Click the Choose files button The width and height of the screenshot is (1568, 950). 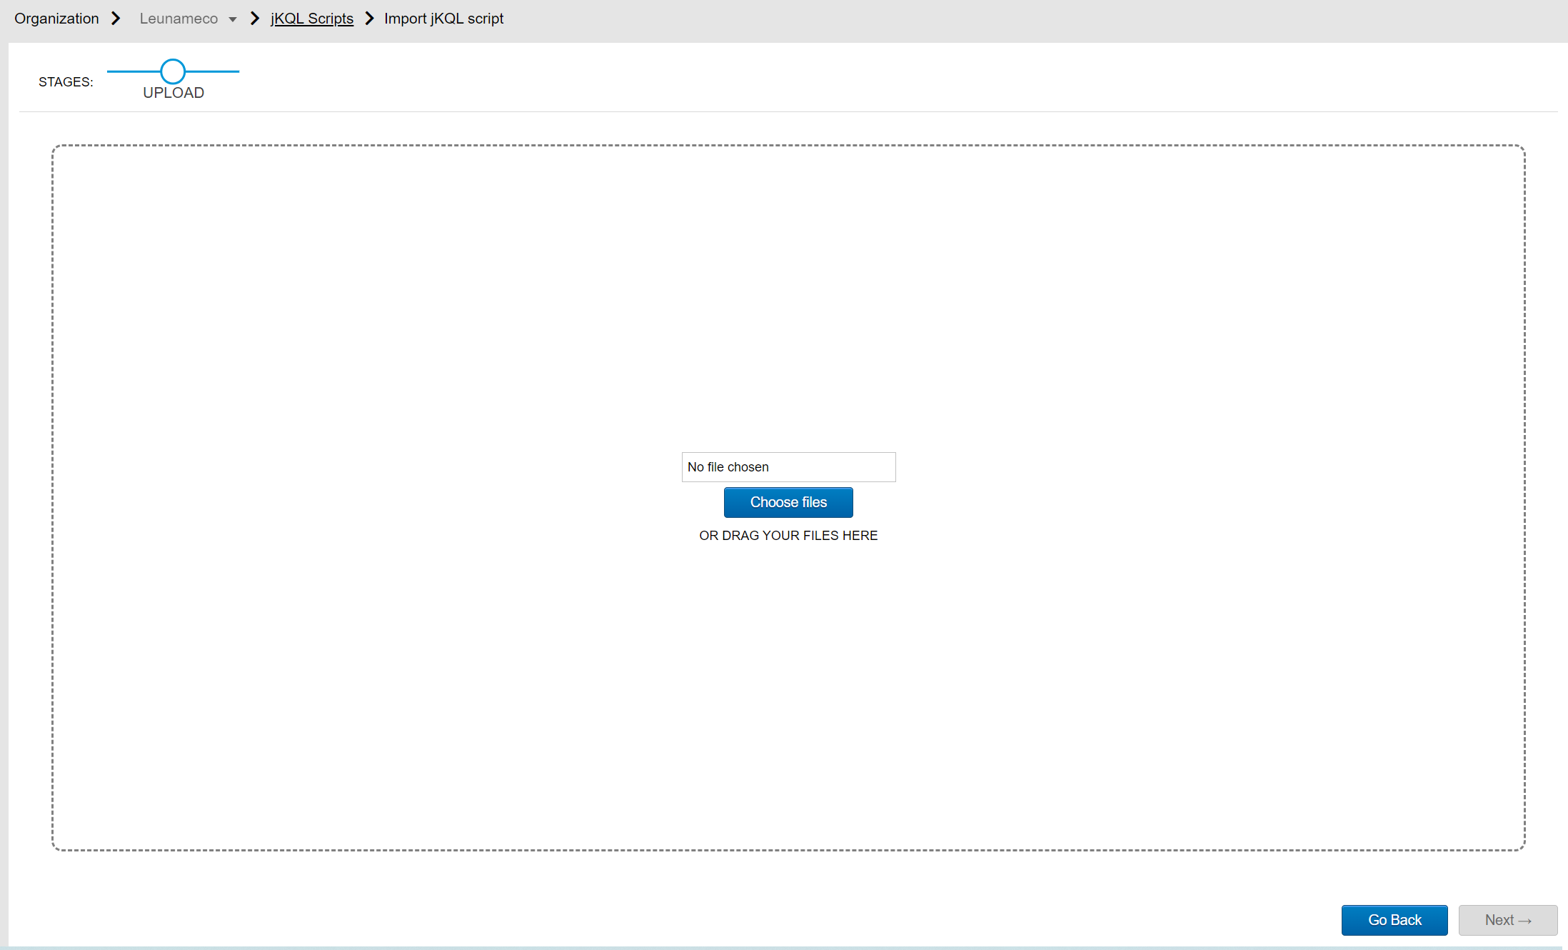click(788, 502)
